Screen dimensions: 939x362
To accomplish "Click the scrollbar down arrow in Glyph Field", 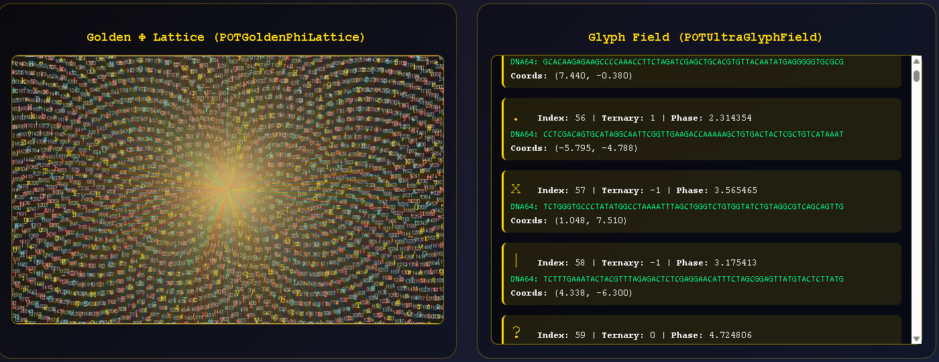I will (916, 339).
